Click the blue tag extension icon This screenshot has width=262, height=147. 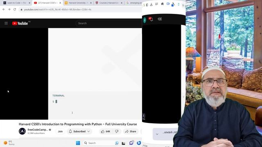(168, 4)
